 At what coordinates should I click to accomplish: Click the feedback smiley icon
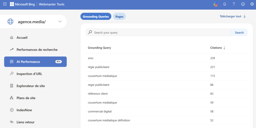pyautogui.click(x=243, y=4)
